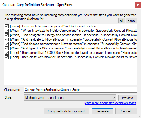Image resolution: width=141 pixels, height=118 pixels.
Task: Select the 'Then close web browser' list row text
Action: [x=73, y=57]
